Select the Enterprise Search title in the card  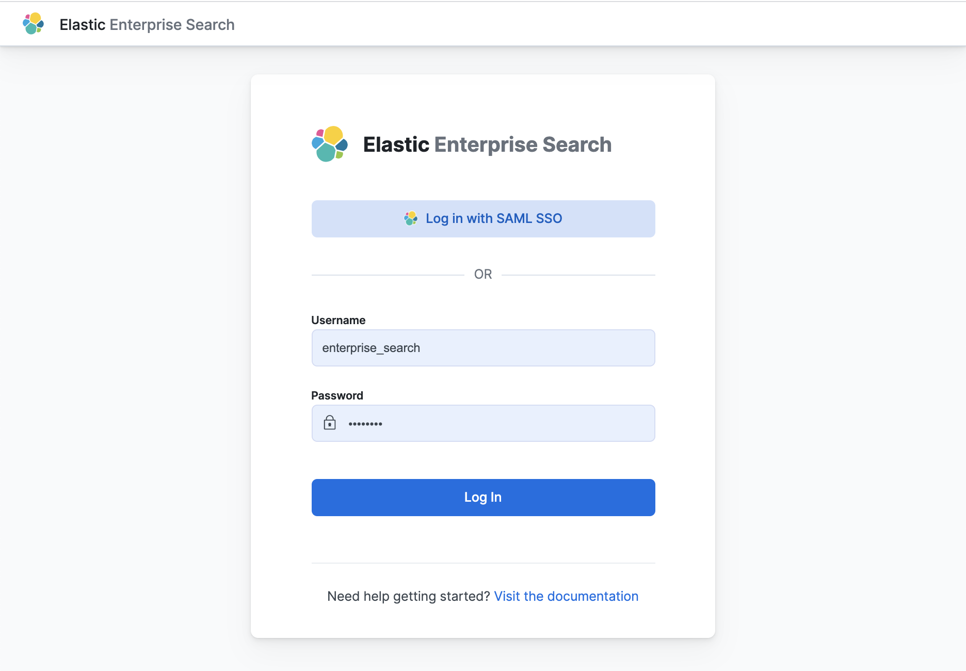point(487,145)
